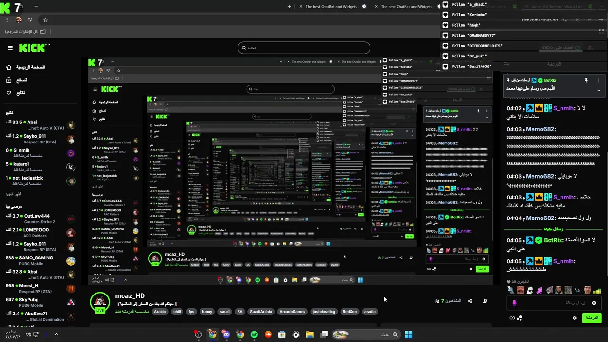Screen dimensions: 608x342
Task: Open Microsoft Store icon on taskbar
Action: pos(282,334)
